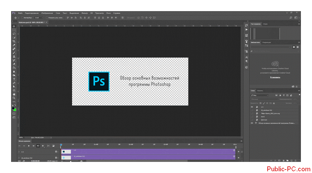Viewport: 312px width, 173px height.
Task: Toggle audio mute button in timeline
Action: [x=38, y=146]
